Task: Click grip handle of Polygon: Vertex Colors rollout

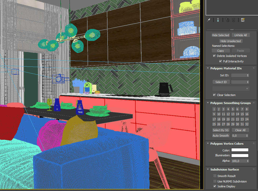Action: [254, 143]
